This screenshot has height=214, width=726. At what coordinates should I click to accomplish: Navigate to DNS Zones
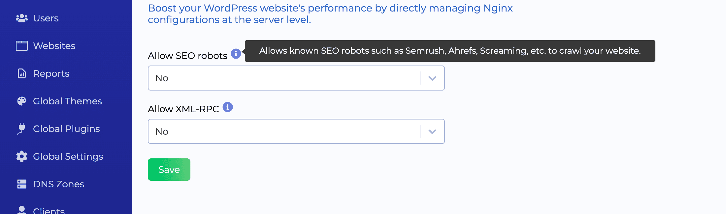[58, 184]
